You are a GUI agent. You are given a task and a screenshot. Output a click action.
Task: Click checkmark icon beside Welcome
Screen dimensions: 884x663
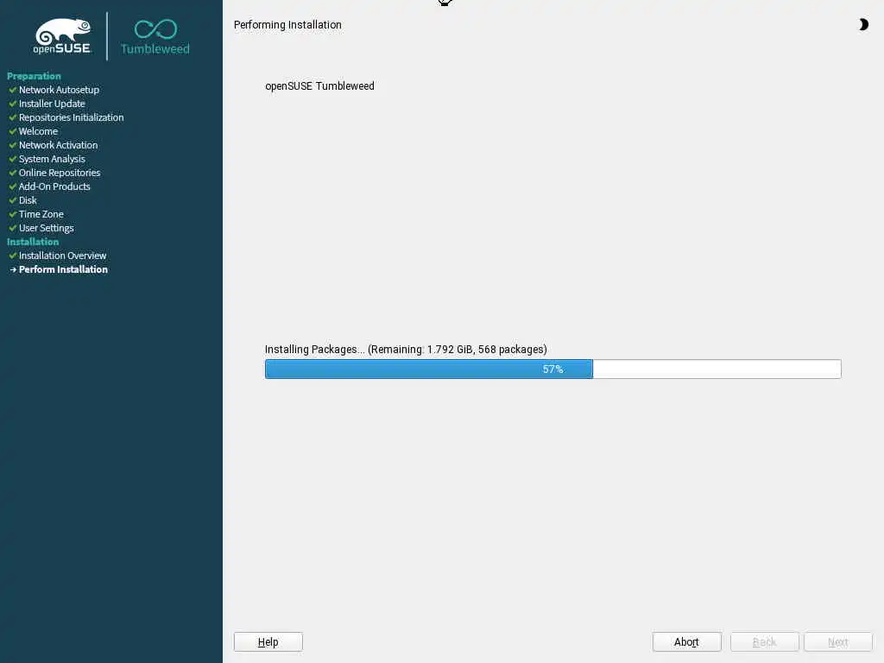[x=12, y=131]
